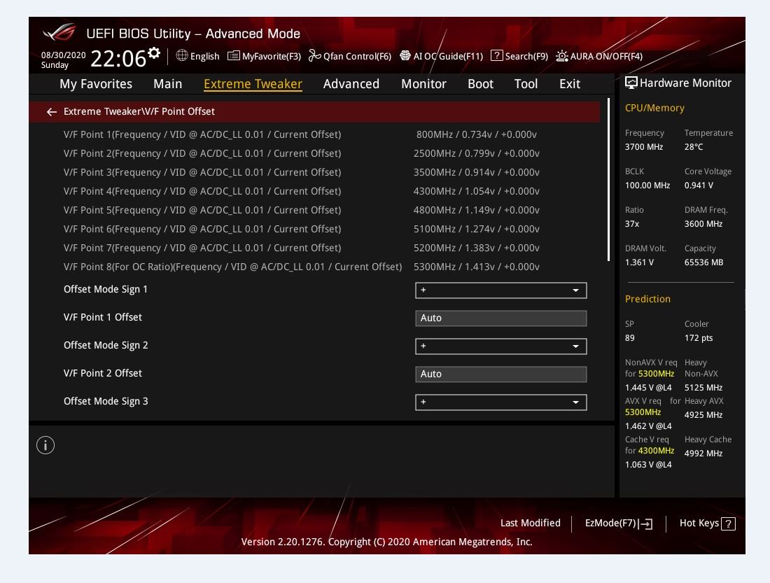Click the V/F Point 2 Offset label
770x583 pixels.
(x=103, y=373)
